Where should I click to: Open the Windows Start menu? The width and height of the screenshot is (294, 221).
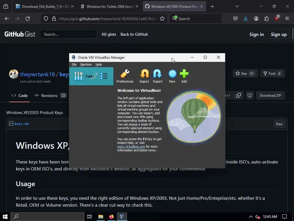(x=5, y=217)
